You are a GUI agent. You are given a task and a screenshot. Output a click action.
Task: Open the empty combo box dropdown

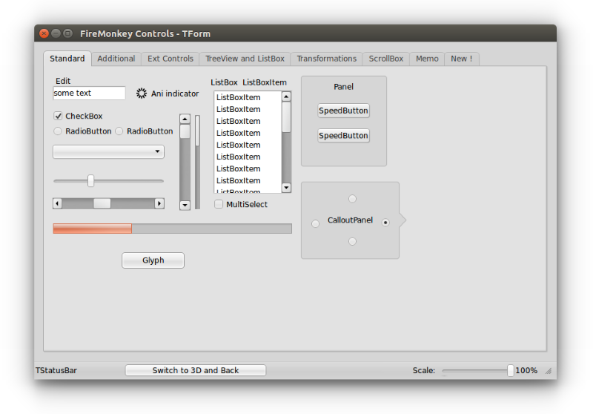click(108, 152)
